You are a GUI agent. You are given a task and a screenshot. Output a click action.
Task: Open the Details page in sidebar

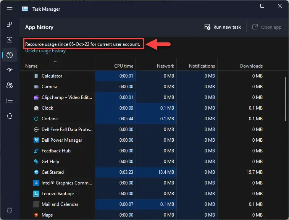point(10,100)
